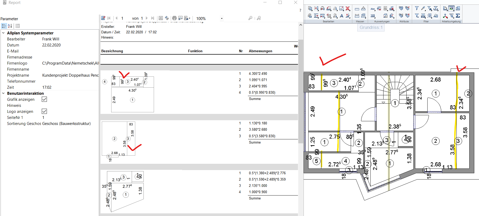Uncheck Grafik anzeigen checkbox
This screenshot has height=216, width=479.
pyautogui.click(x=44, y=99)
